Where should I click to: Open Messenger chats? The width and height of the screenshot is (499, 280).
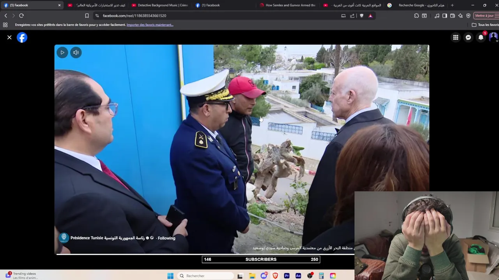[468, 37]
